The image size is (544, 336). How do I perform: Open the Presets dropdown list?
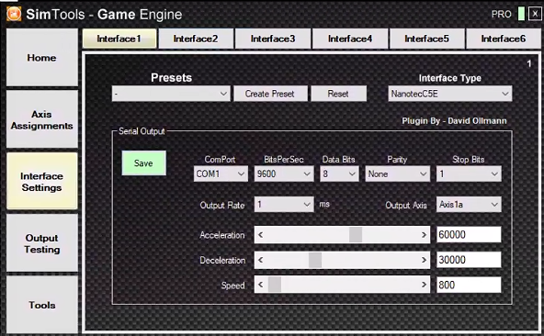(x=171, y=94)
